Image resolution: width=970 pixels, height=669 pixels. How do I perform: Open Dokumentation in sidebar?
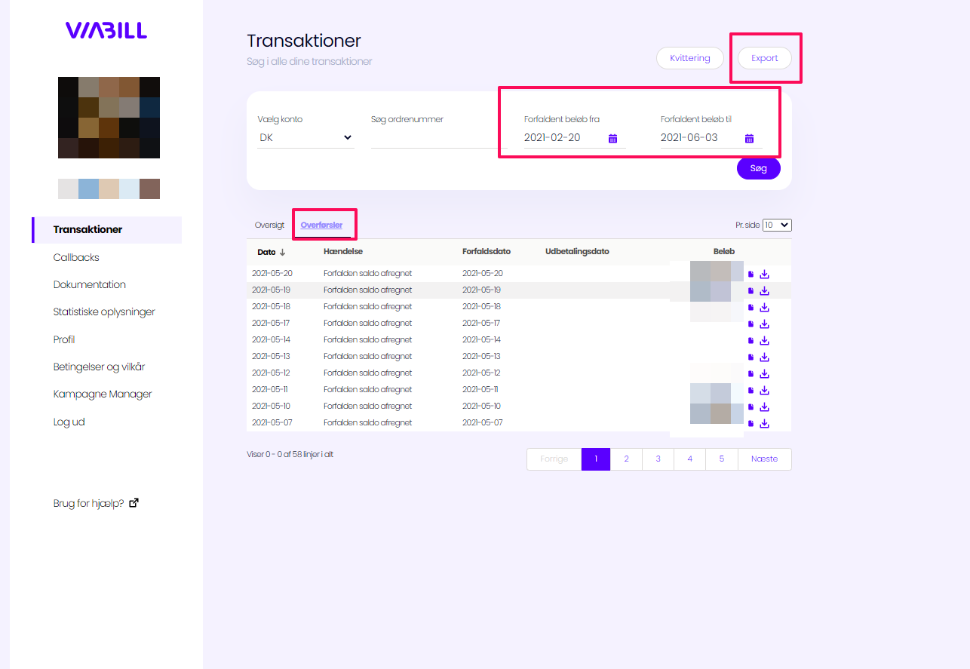coord(90,284)
